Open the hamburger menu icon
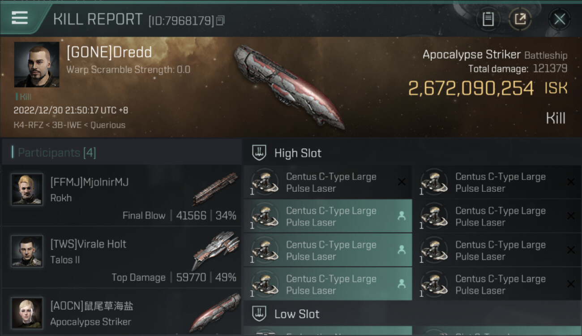Screen dimensions: 582x336 (20, 18)
